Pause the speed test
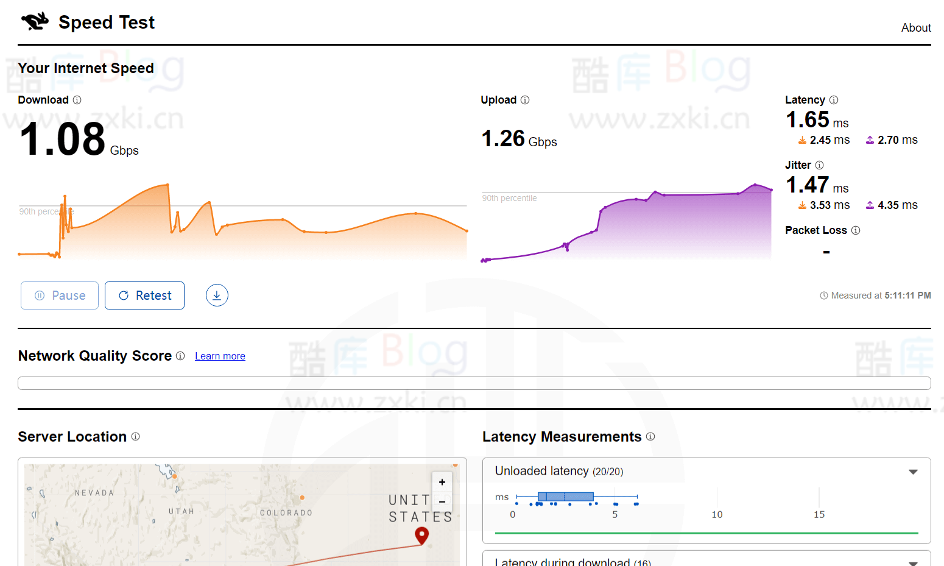Viewport: 944px width, 566px height. tap(59, 295)
